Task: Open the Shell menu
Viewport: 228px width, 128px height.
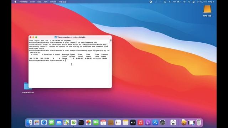Action: point(32,2)
